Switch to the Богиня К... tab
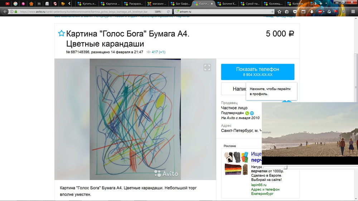358x201 pixels. click(227, 4)
